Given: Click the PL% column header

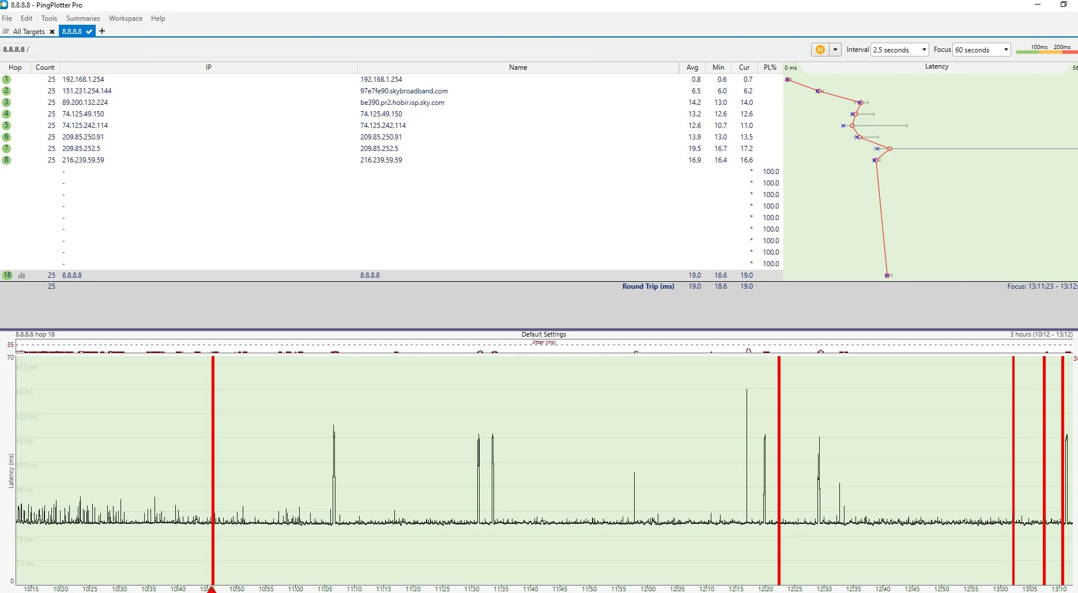Looking at the screenshot, I should click(770, 67).
